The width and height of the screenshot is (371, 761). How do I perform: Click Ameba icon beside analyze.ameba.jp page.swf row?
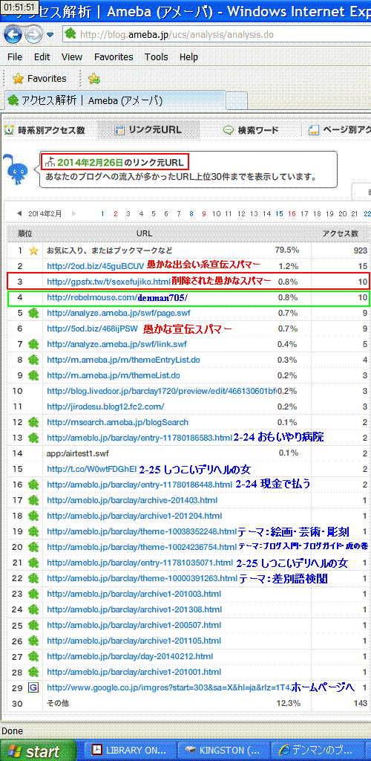point(33,313)
